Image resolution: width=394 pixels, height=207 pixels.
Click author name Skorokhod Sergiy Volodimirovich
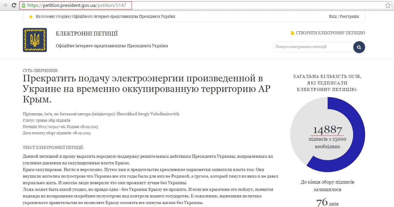coord(152,114)
